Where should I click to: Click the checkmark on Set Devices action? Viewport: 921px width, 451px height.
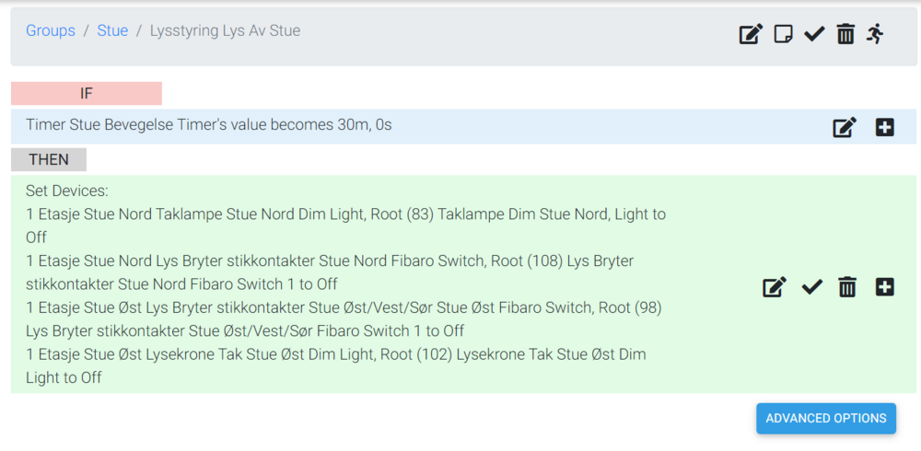811,288
